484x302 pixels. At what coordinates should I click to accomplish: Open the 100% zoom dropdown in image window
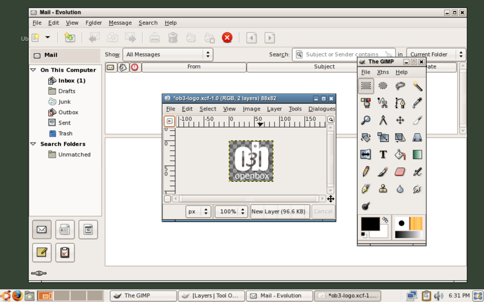click(x=231, y=211)
